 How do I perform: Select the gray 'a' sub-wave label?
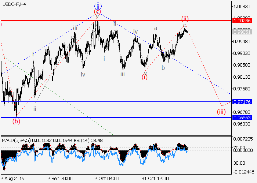[156, 28]
